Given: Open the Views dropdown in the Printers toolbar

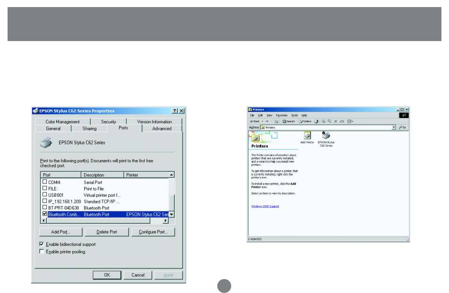Looking at the screenshot, I should [x=350, y=121].
